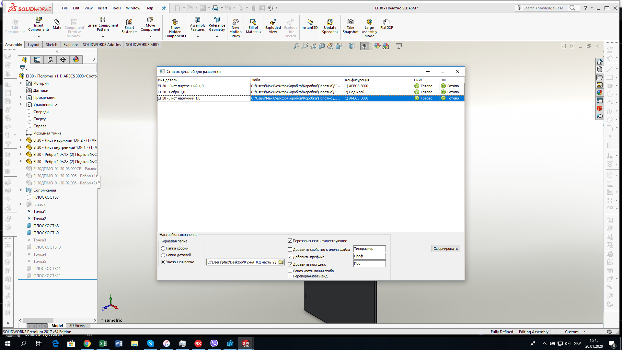Select Move Component tool
622x350 pixels.
pyautogui.click(x=150, y=25)
